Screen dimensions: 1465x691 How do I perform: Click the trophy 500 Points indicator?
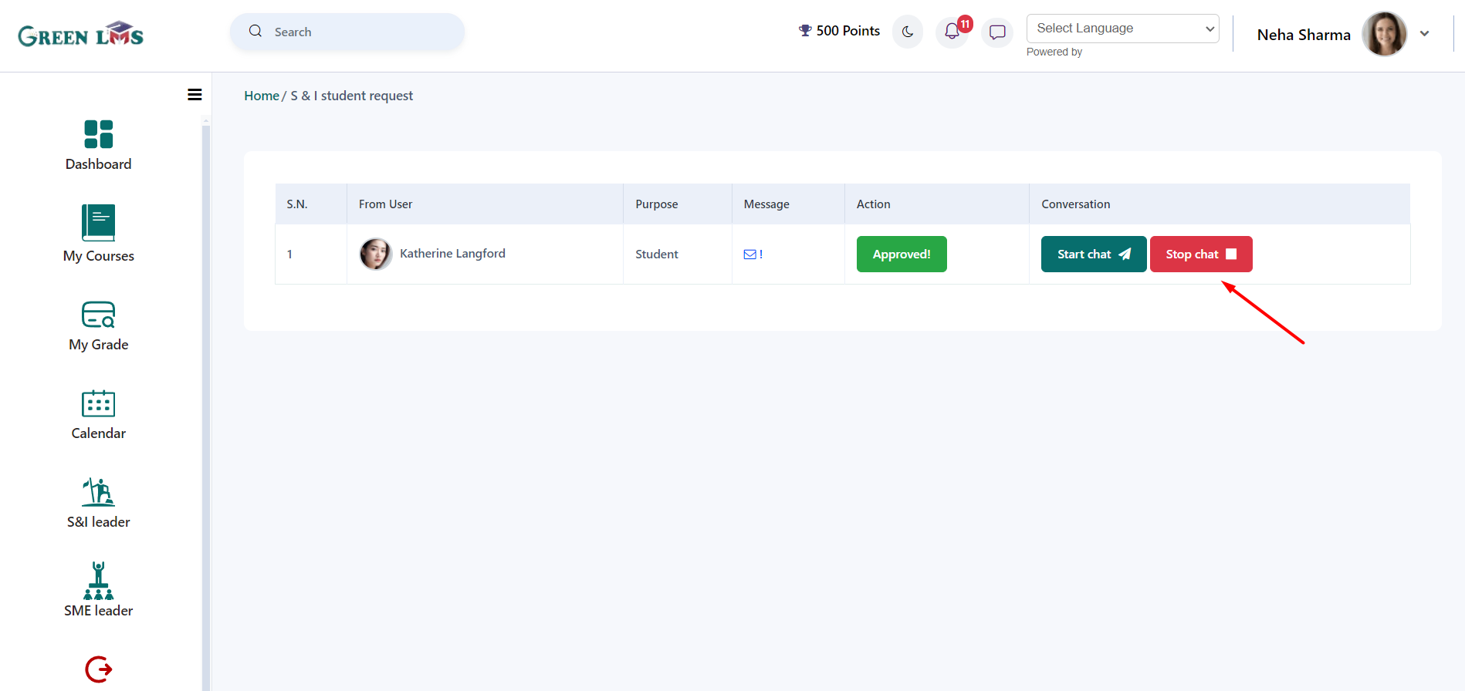839,31
